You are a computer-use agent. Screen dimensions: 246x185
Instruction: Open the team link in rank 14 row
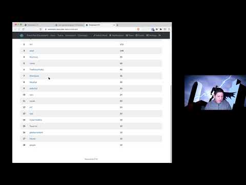36,120
